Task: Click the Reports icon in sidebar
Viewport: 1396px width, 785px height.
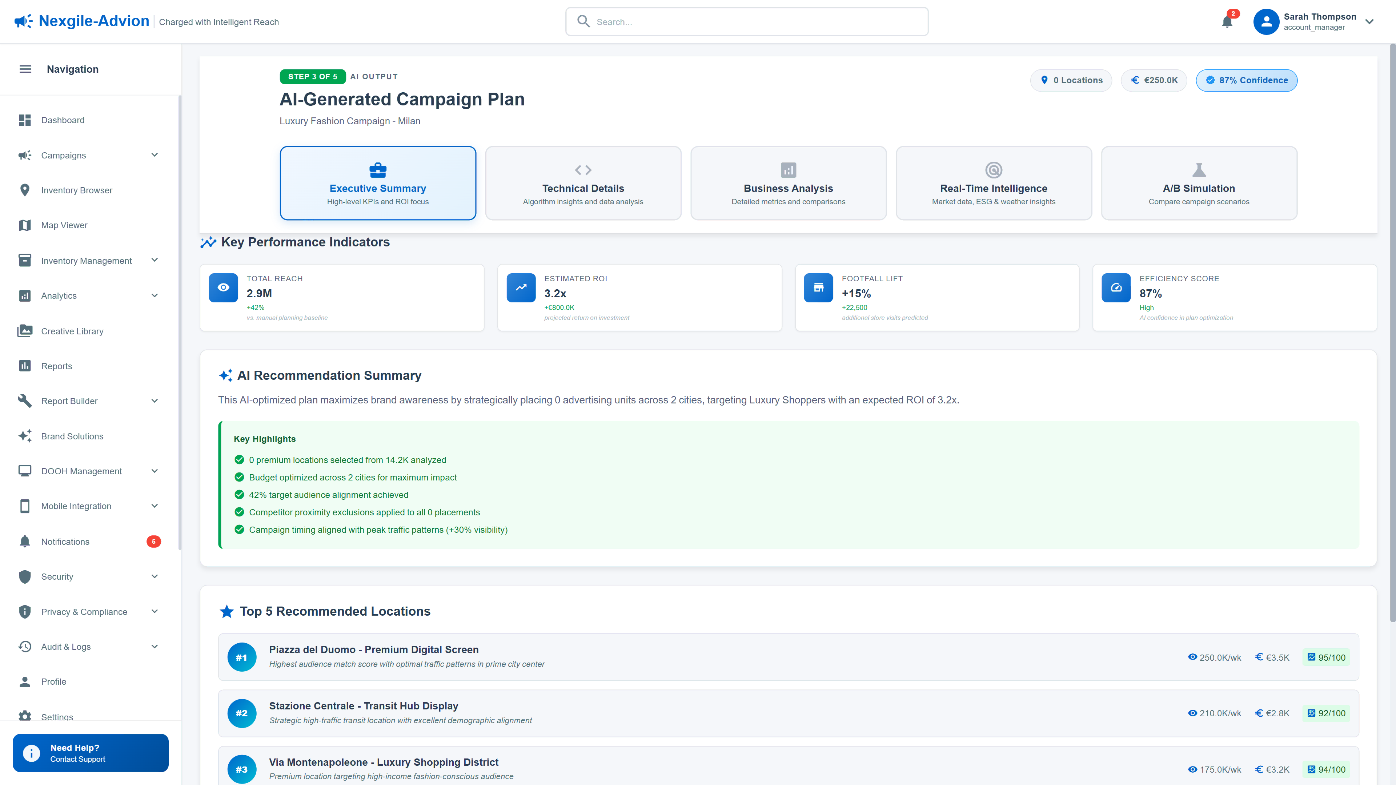Action: (x=25, y=366)
